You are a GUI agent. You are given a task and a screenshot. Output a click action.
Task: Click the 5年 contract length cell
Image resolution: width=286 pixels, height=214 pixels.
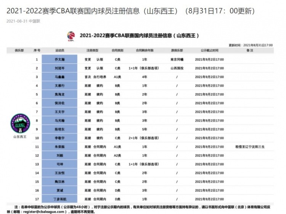click(x=145, y=129)
